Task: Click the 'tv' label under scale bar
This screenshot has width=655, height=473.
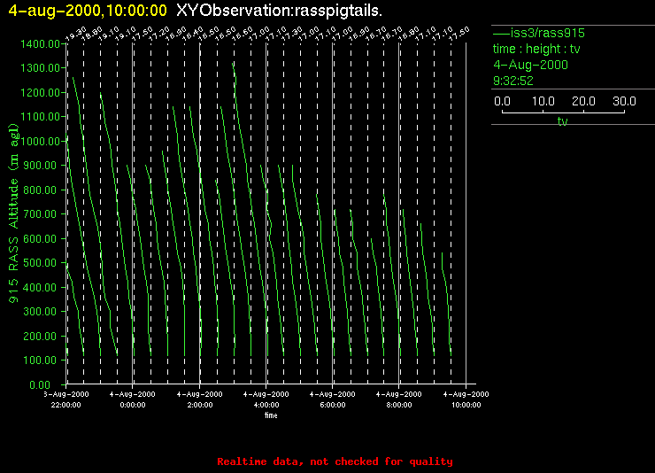Action: (x=562, y=122)
